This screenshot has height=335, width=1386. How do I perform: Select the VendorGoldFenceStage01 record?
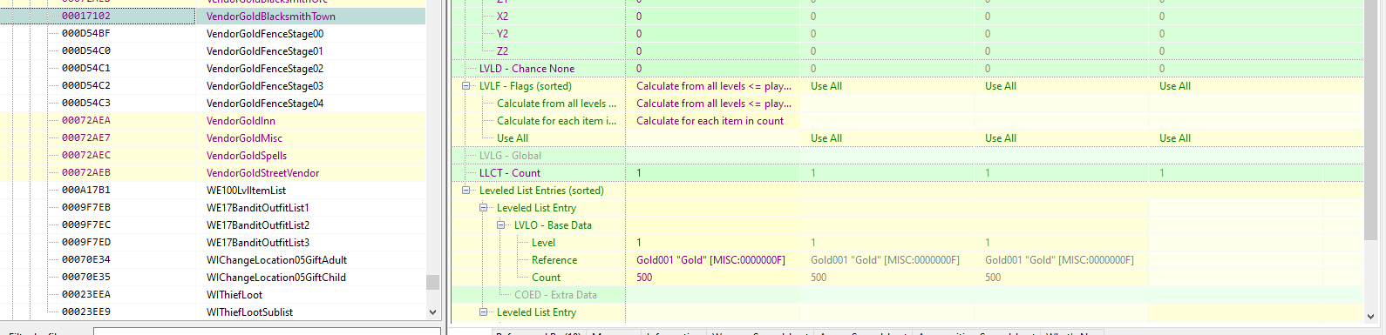pos(265,51)
